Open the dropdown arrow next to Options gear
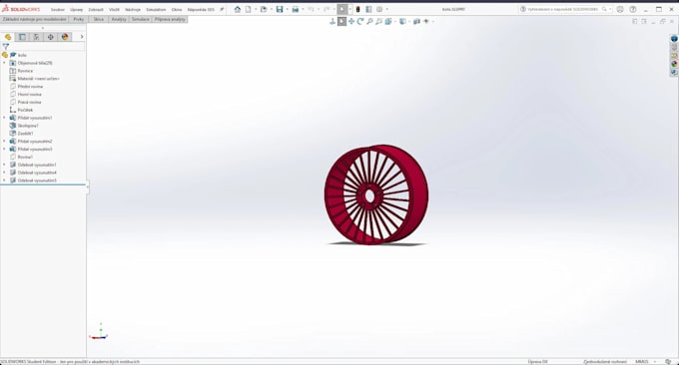The height and width of the screenshot is (365, 679). [386, 9]
